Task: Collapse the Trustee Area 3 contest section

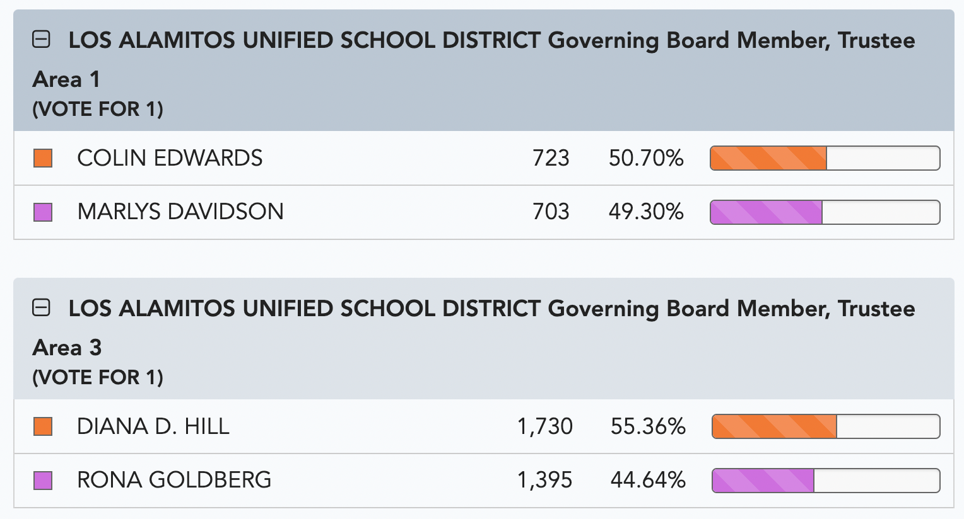Action: pyautogui.click(x=42, y=308)
